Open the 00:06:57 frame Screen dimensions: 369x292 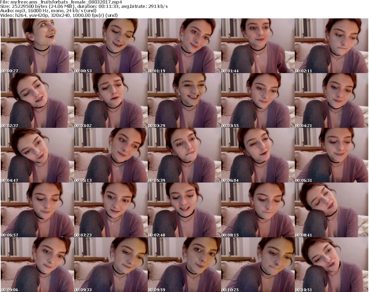37,210
